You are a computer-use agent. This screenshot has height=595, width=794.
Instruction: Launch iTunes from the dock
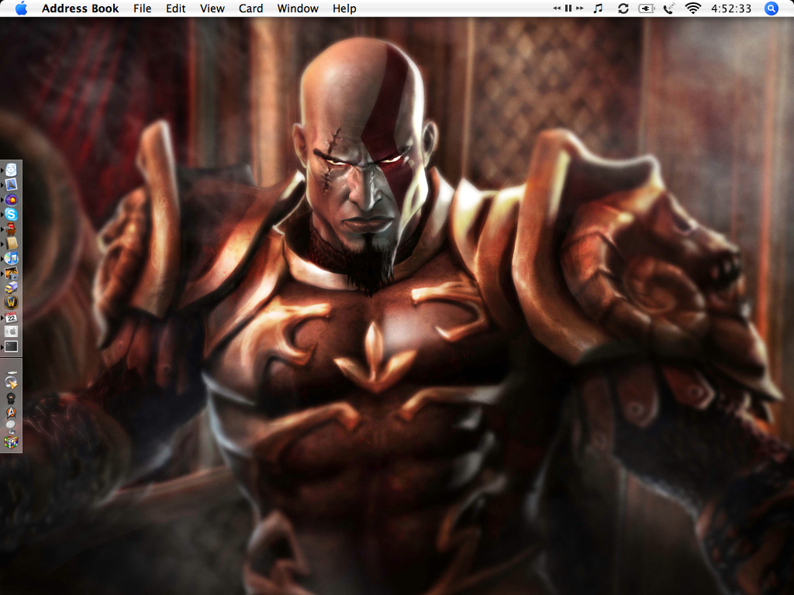coord(12,258)
